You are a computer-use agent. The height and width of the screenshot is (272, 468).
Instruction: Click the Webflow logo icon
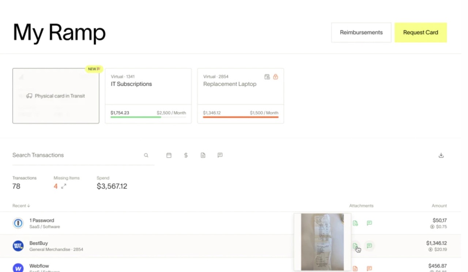(18, 268)
